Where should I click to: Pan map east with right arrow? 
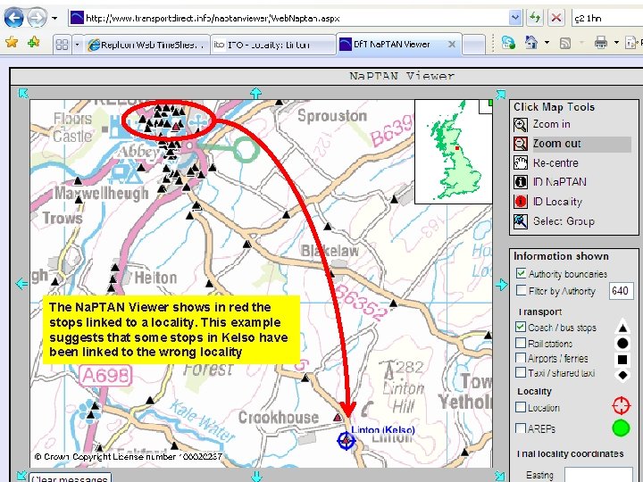pyautogui.click(x=501, y=285)
